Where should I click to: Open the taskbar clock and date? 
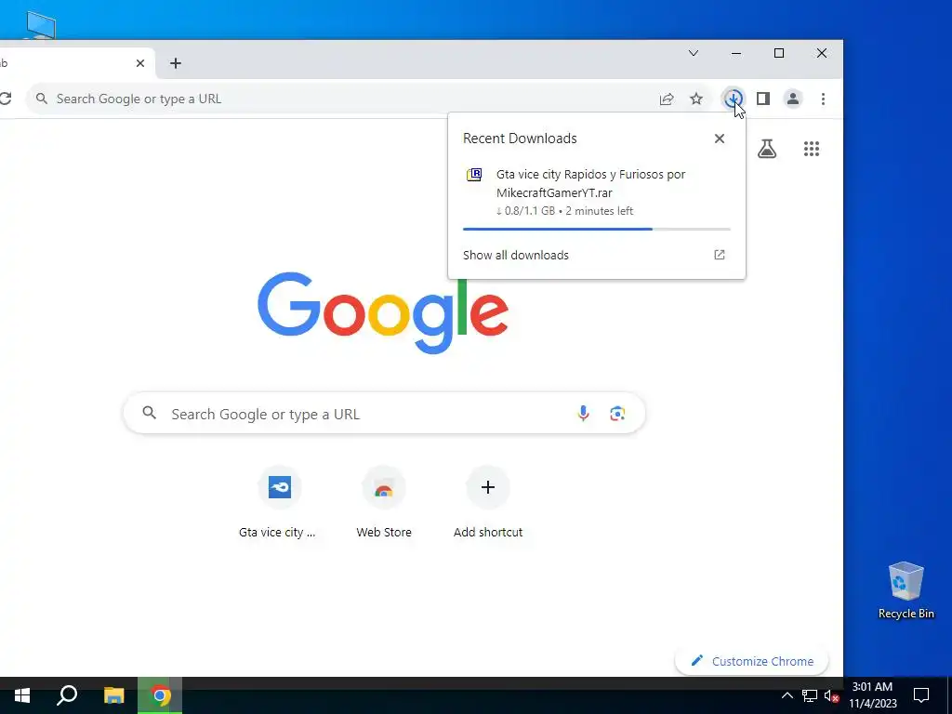pyautogui.click(x=872, y=695)
